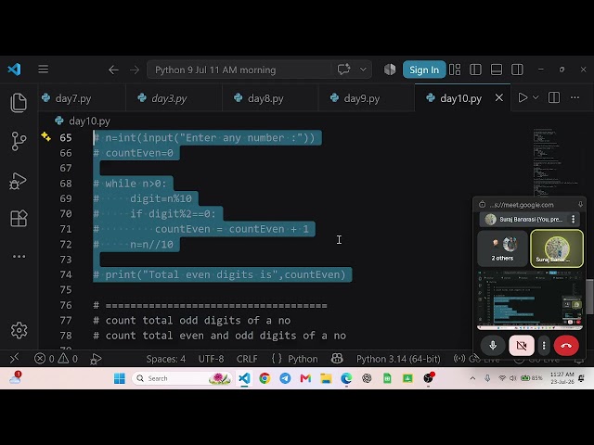This screenshot has width=594, height=445.
Task: Click the Copilot status icon in status bar
Action: coord(337,359)
